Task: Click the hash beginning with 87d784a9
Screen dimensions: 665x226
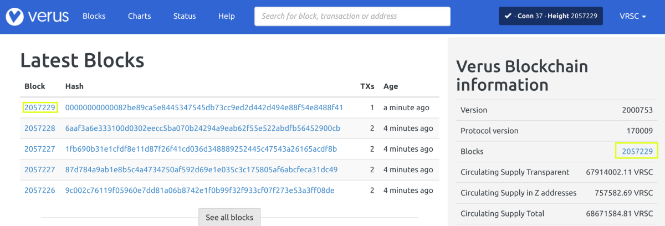Action: click(201, 169)
